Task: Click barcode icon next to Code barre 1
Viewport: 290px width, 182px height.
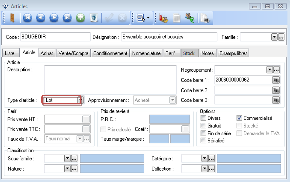Action: click(x=276, y=80)
